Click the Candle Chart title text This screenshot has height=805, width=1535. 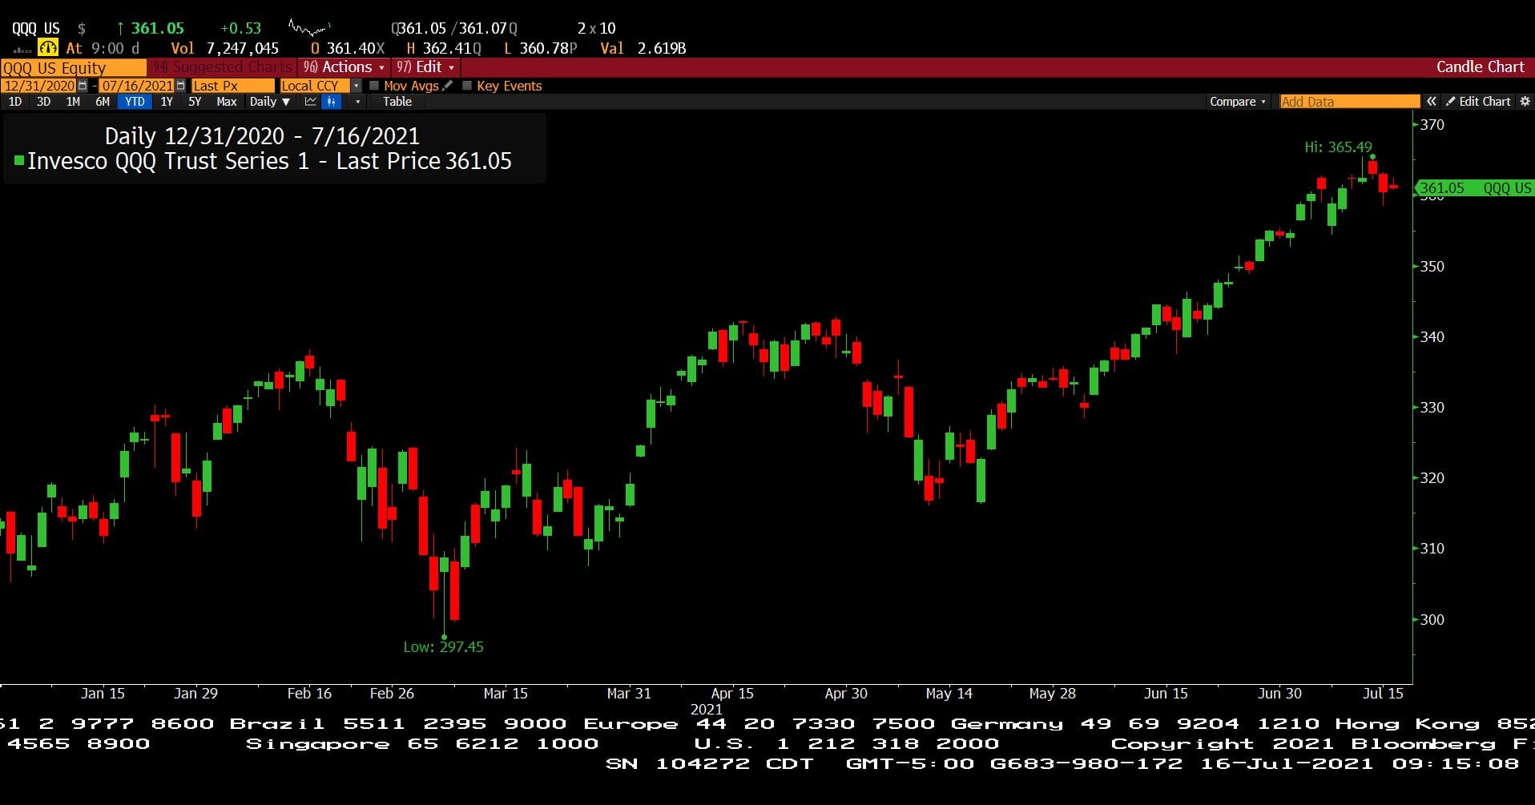coord(1480,67)
